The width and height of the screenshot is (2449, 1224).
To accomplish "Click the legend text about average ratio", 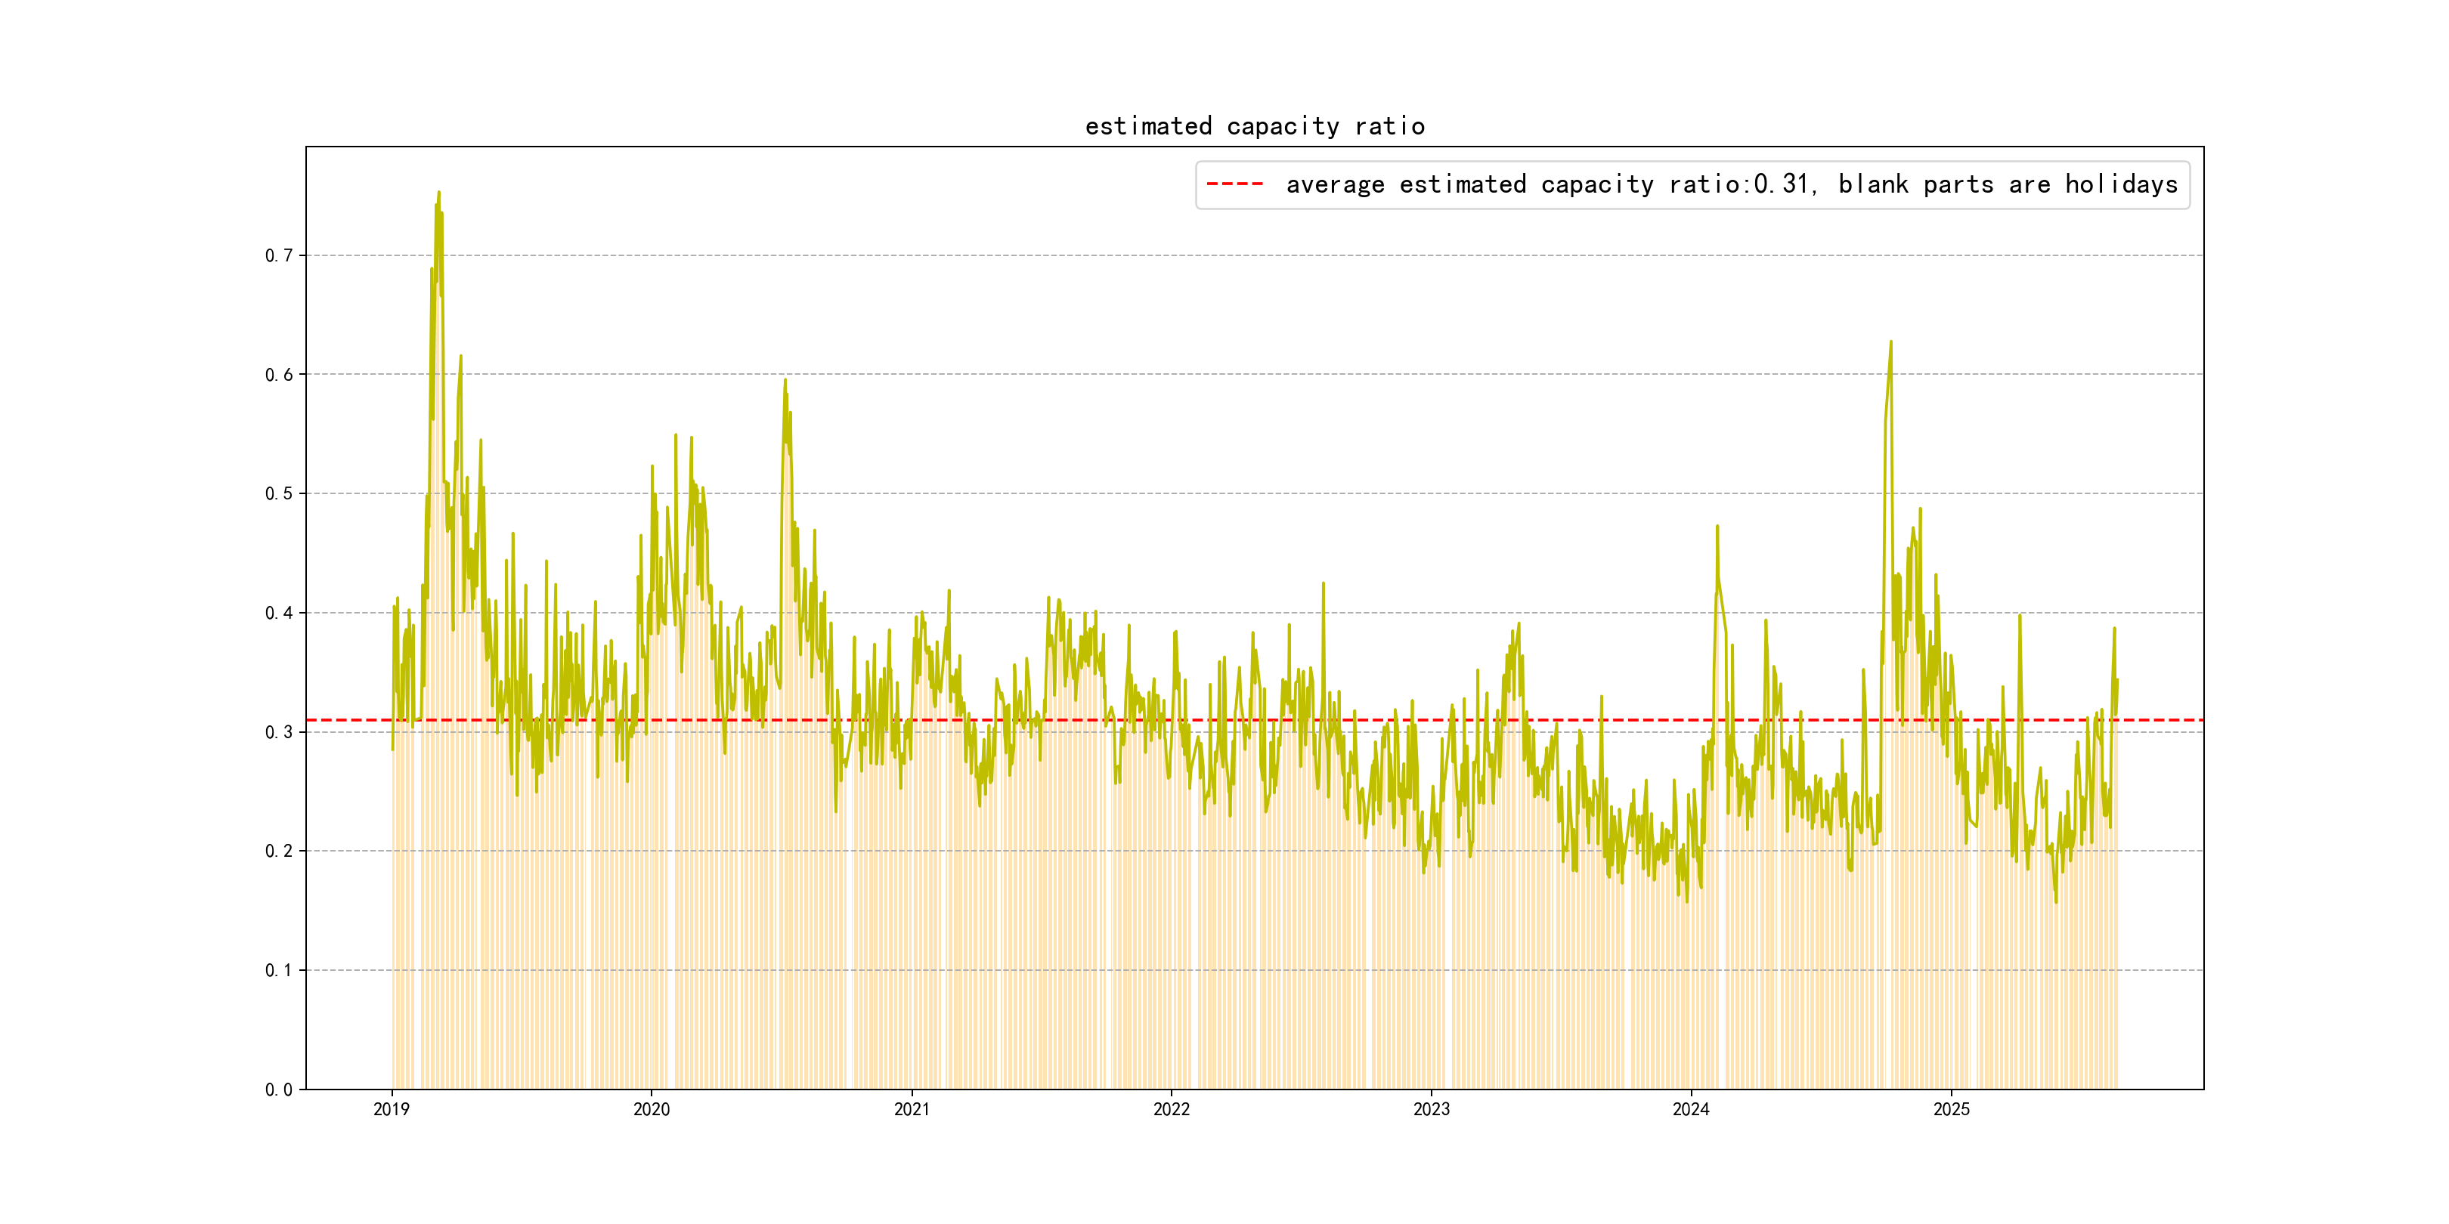I will [1731, 184].
